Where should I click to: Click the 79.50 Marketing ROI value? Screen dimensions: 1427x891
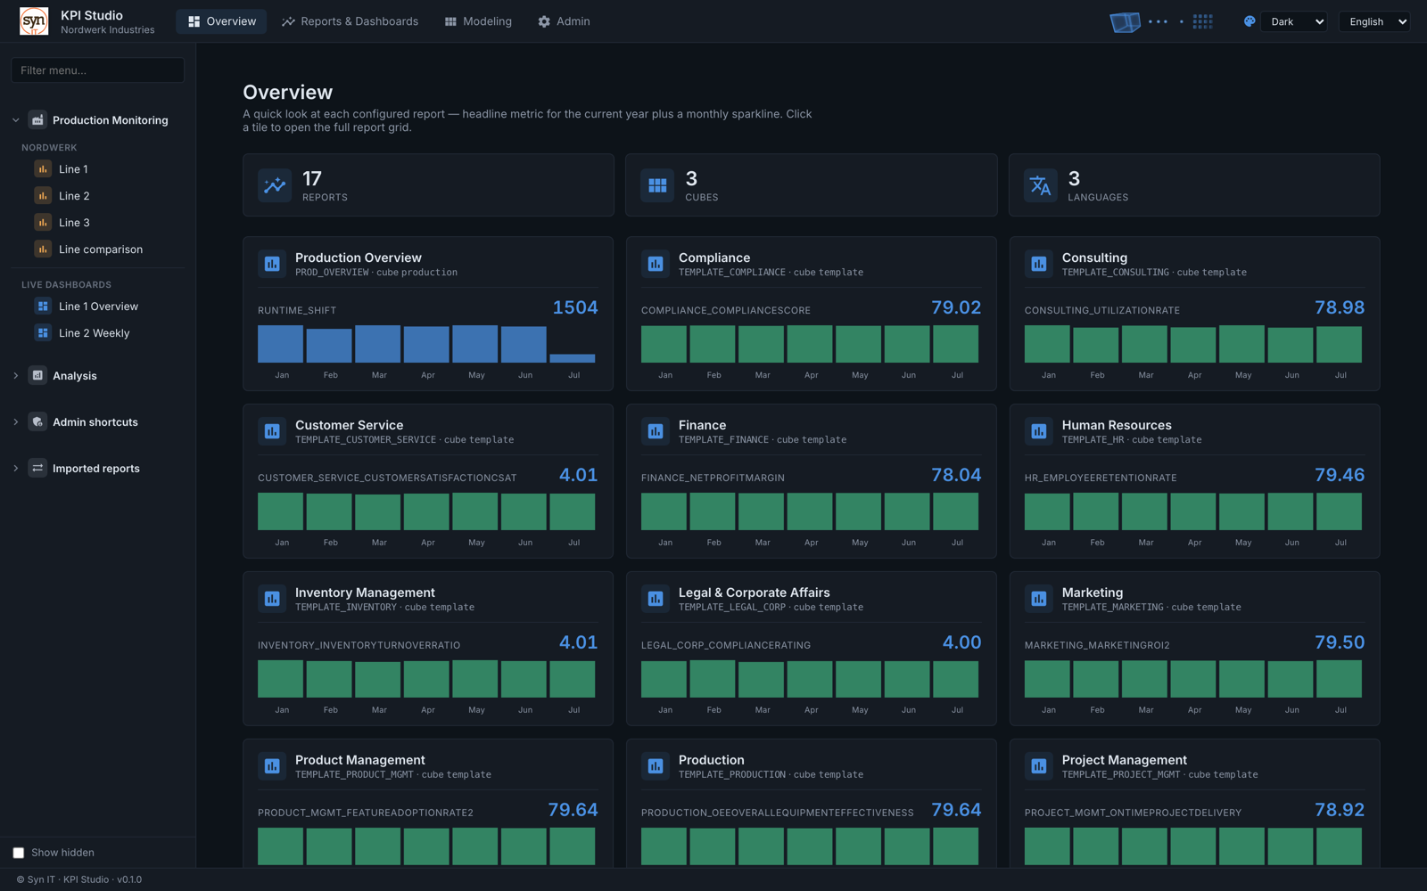click(x=1340, y=642)
